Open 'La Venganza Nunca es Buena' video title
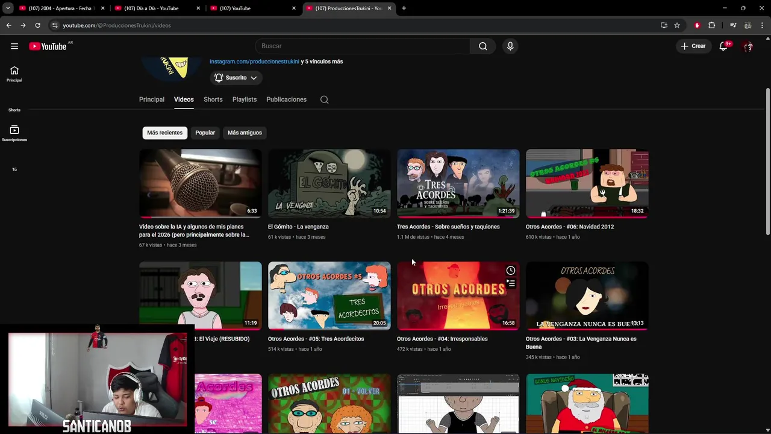 click(x=581, y=343)
